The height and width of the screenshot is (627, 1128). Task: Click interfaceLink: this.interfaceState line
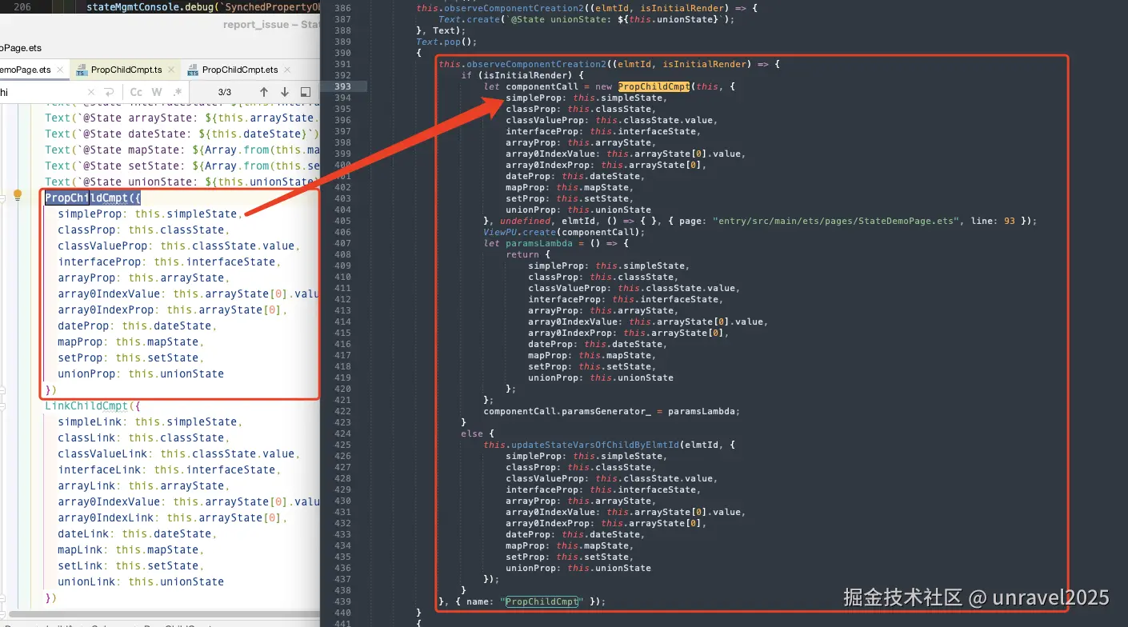pos(169,469)
